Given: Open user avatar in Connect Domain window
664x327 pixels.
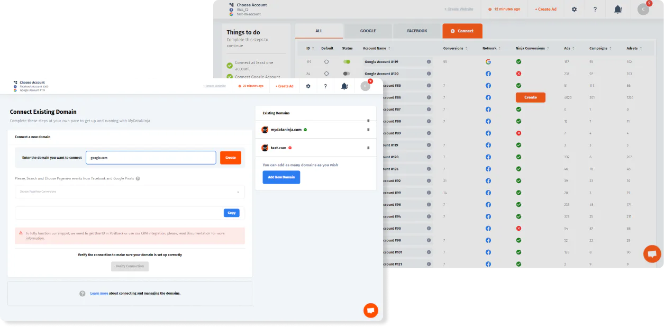Looking at the screenshot, I should click(x=365, y=86).
